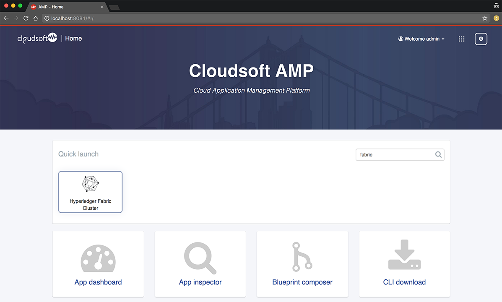Image resolution: width=502 pixels, height=302 pixels.
Task: Open the Blueprint composer link
Action: pos(302,282)
